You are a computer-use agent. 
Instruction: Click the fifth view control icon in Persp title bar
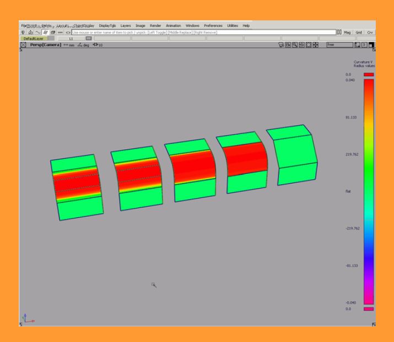[x=309, y=45]
